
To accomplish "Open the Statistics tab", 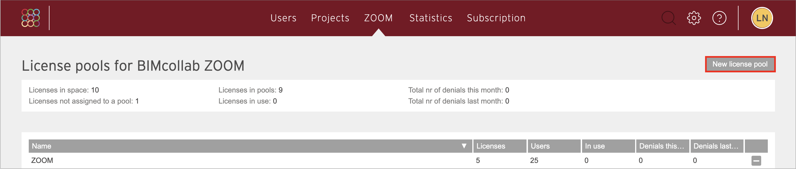I will click(430, 18).
